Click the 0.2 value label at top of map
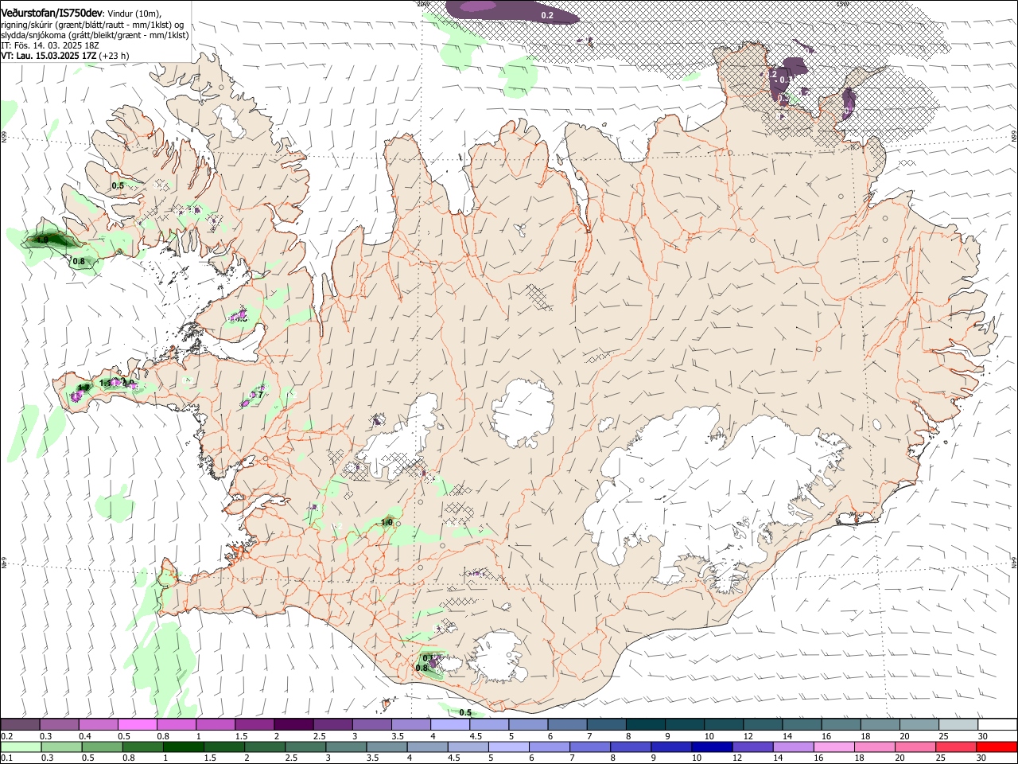The height and width of the screenshot is (764, 1018). [x=547, y=15]
